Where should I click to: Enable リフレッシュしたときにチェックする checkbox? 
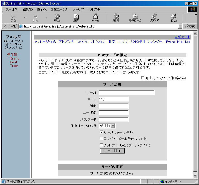pyautogui.click(x=101, y=145)
